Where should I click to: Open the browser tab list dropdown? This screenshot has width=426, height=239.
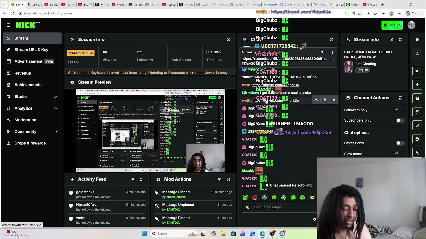pyautogui.click(x=4, y=5)
